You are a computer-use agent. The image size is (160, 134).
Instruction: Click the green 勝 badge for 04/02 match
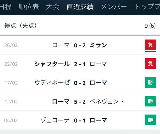pyautogui.click(x=150, y=120)
